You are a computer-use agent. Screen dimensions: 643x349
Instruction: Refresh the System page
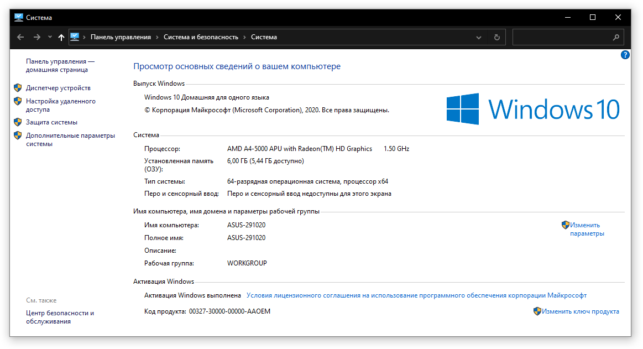click(496, 37)
